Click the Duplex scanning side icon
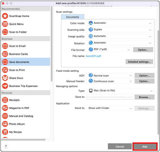This screenshot has width=160, height=152. point(91,29)
